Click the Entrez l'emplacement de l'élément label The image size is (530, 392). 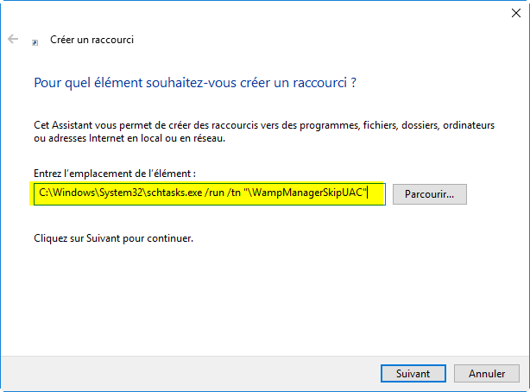[x=115, y=174]
